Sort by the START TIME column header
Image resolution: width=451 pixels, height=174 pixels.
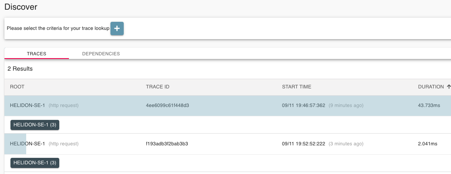pos(296,87)
